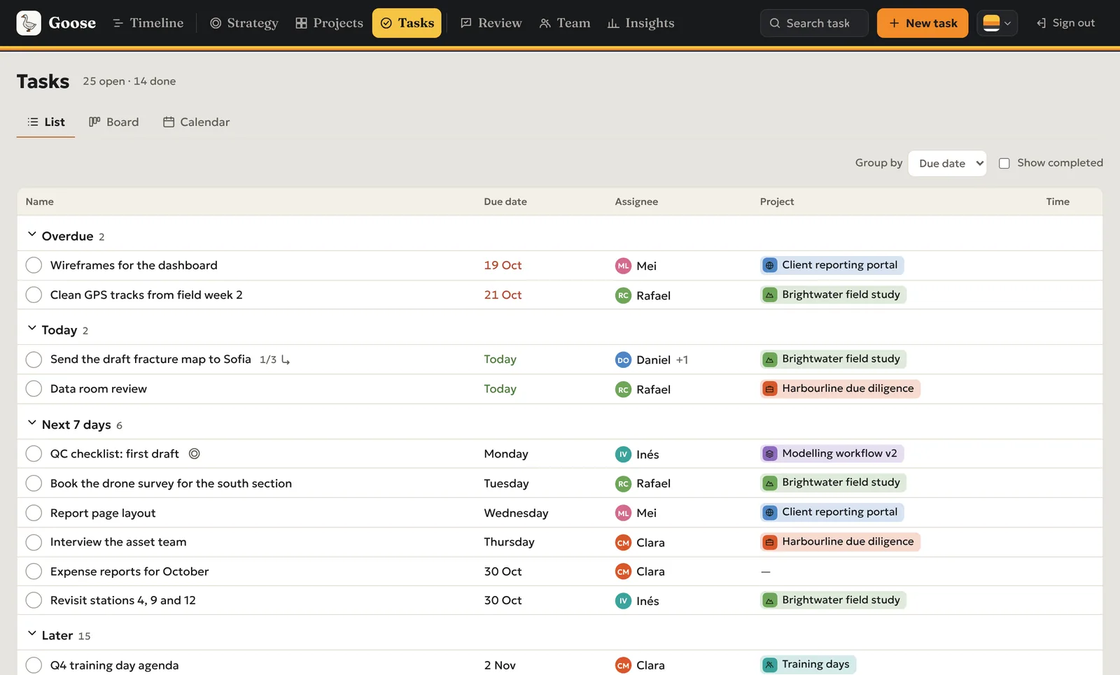Select the List view tab

[45, 122]
